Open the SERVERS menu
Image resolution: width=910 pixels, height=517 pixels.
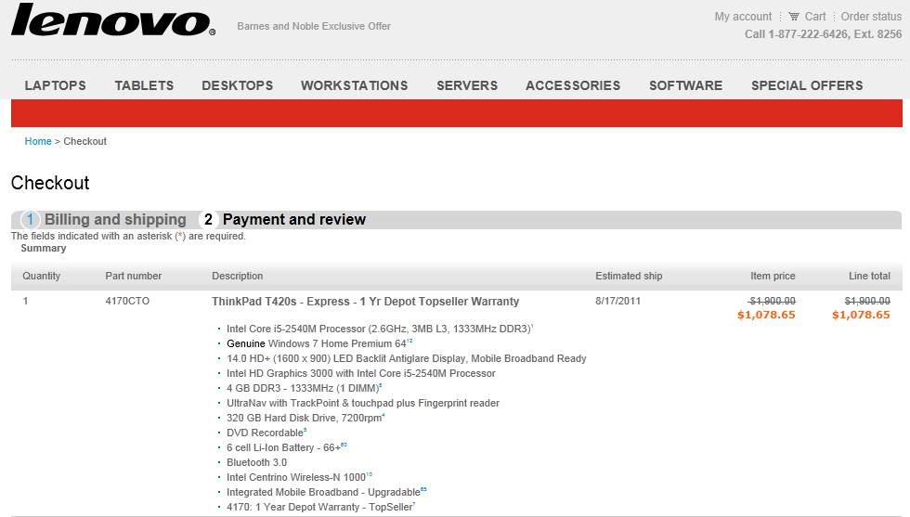coord(467,85)
